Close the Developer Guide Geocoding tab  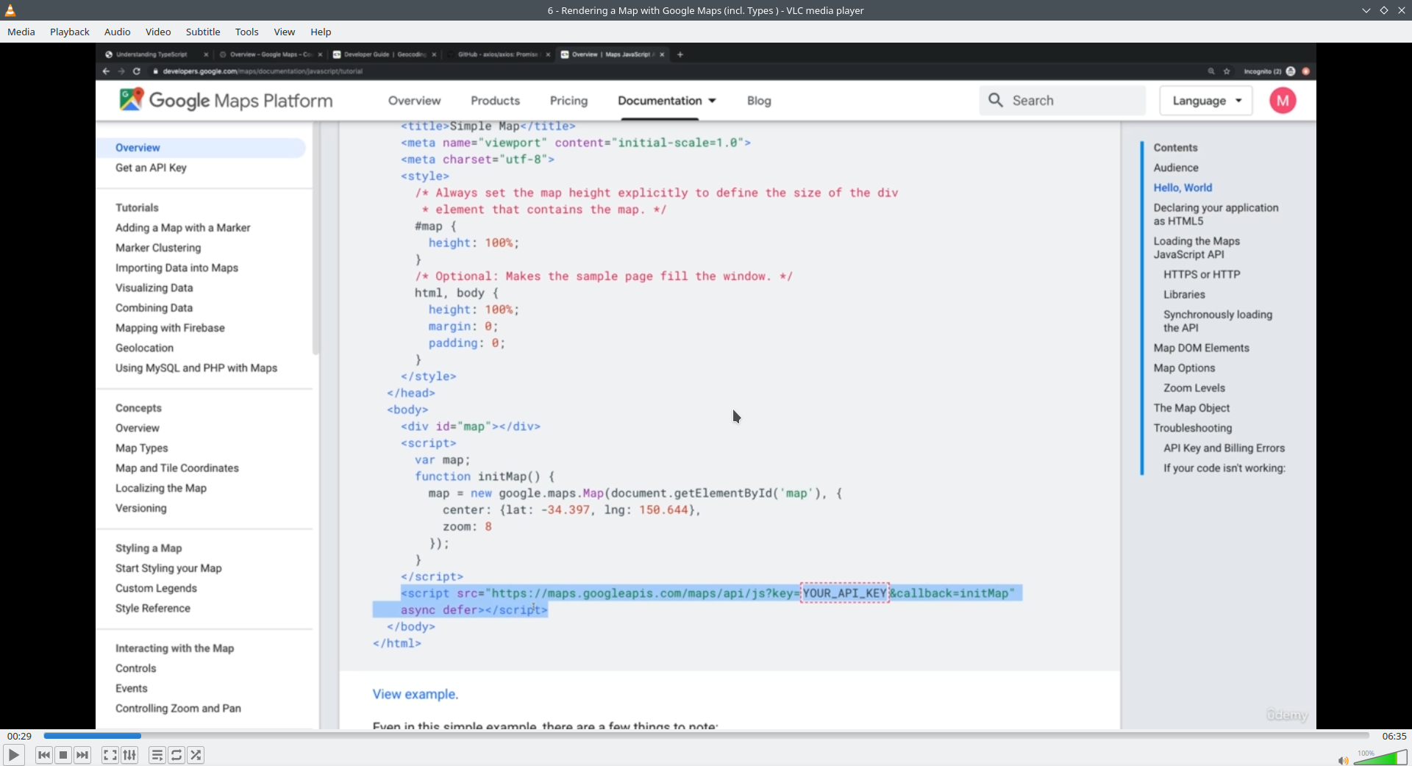(434, 54)
